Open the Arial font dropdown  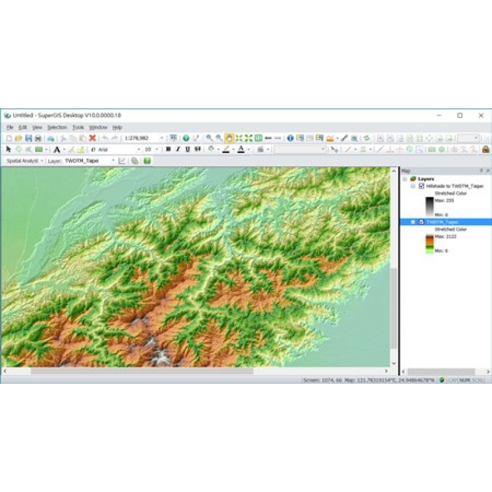pyautogui.click(x=139, y=149)
